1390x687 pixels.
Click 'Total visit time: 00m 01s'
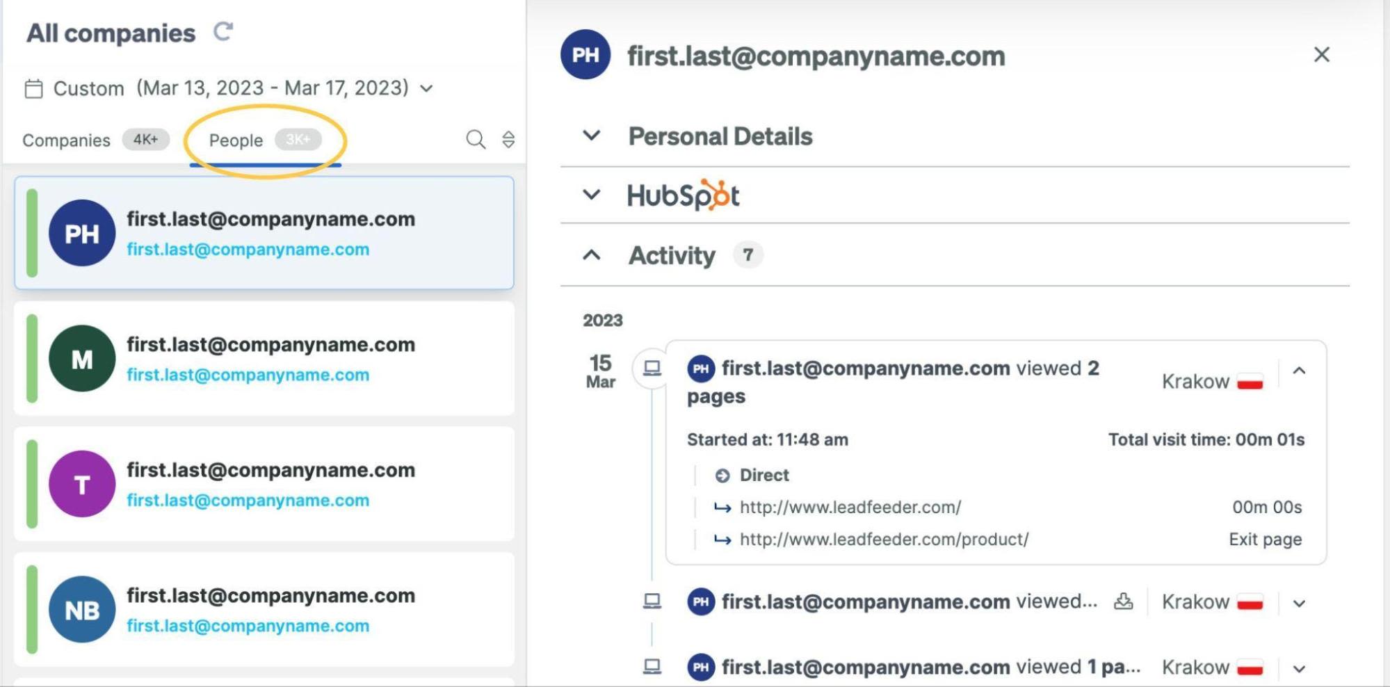coord(1206,440)
